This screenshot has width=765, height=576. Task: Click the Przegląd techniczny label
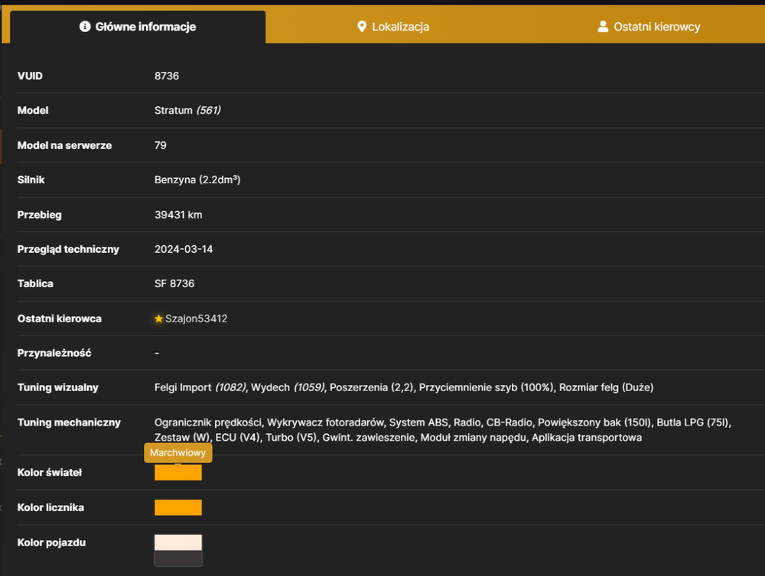[x=68, y=250]
